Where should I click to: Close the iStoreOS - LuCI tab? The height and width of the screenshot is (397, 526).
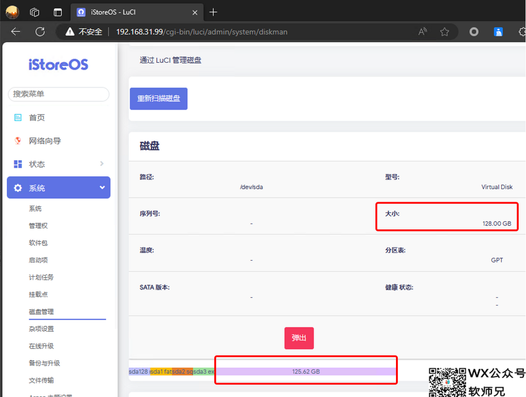pos(195,12)
